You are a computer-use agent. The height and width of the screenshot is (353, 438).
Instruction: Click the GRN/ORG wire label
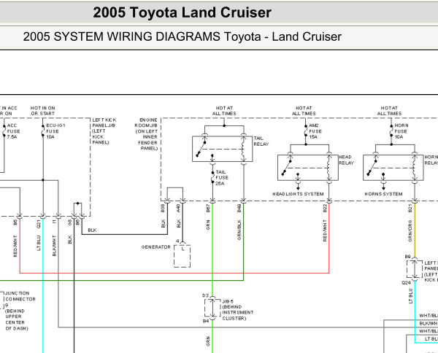pyautogui.click(x=410, y=231)
